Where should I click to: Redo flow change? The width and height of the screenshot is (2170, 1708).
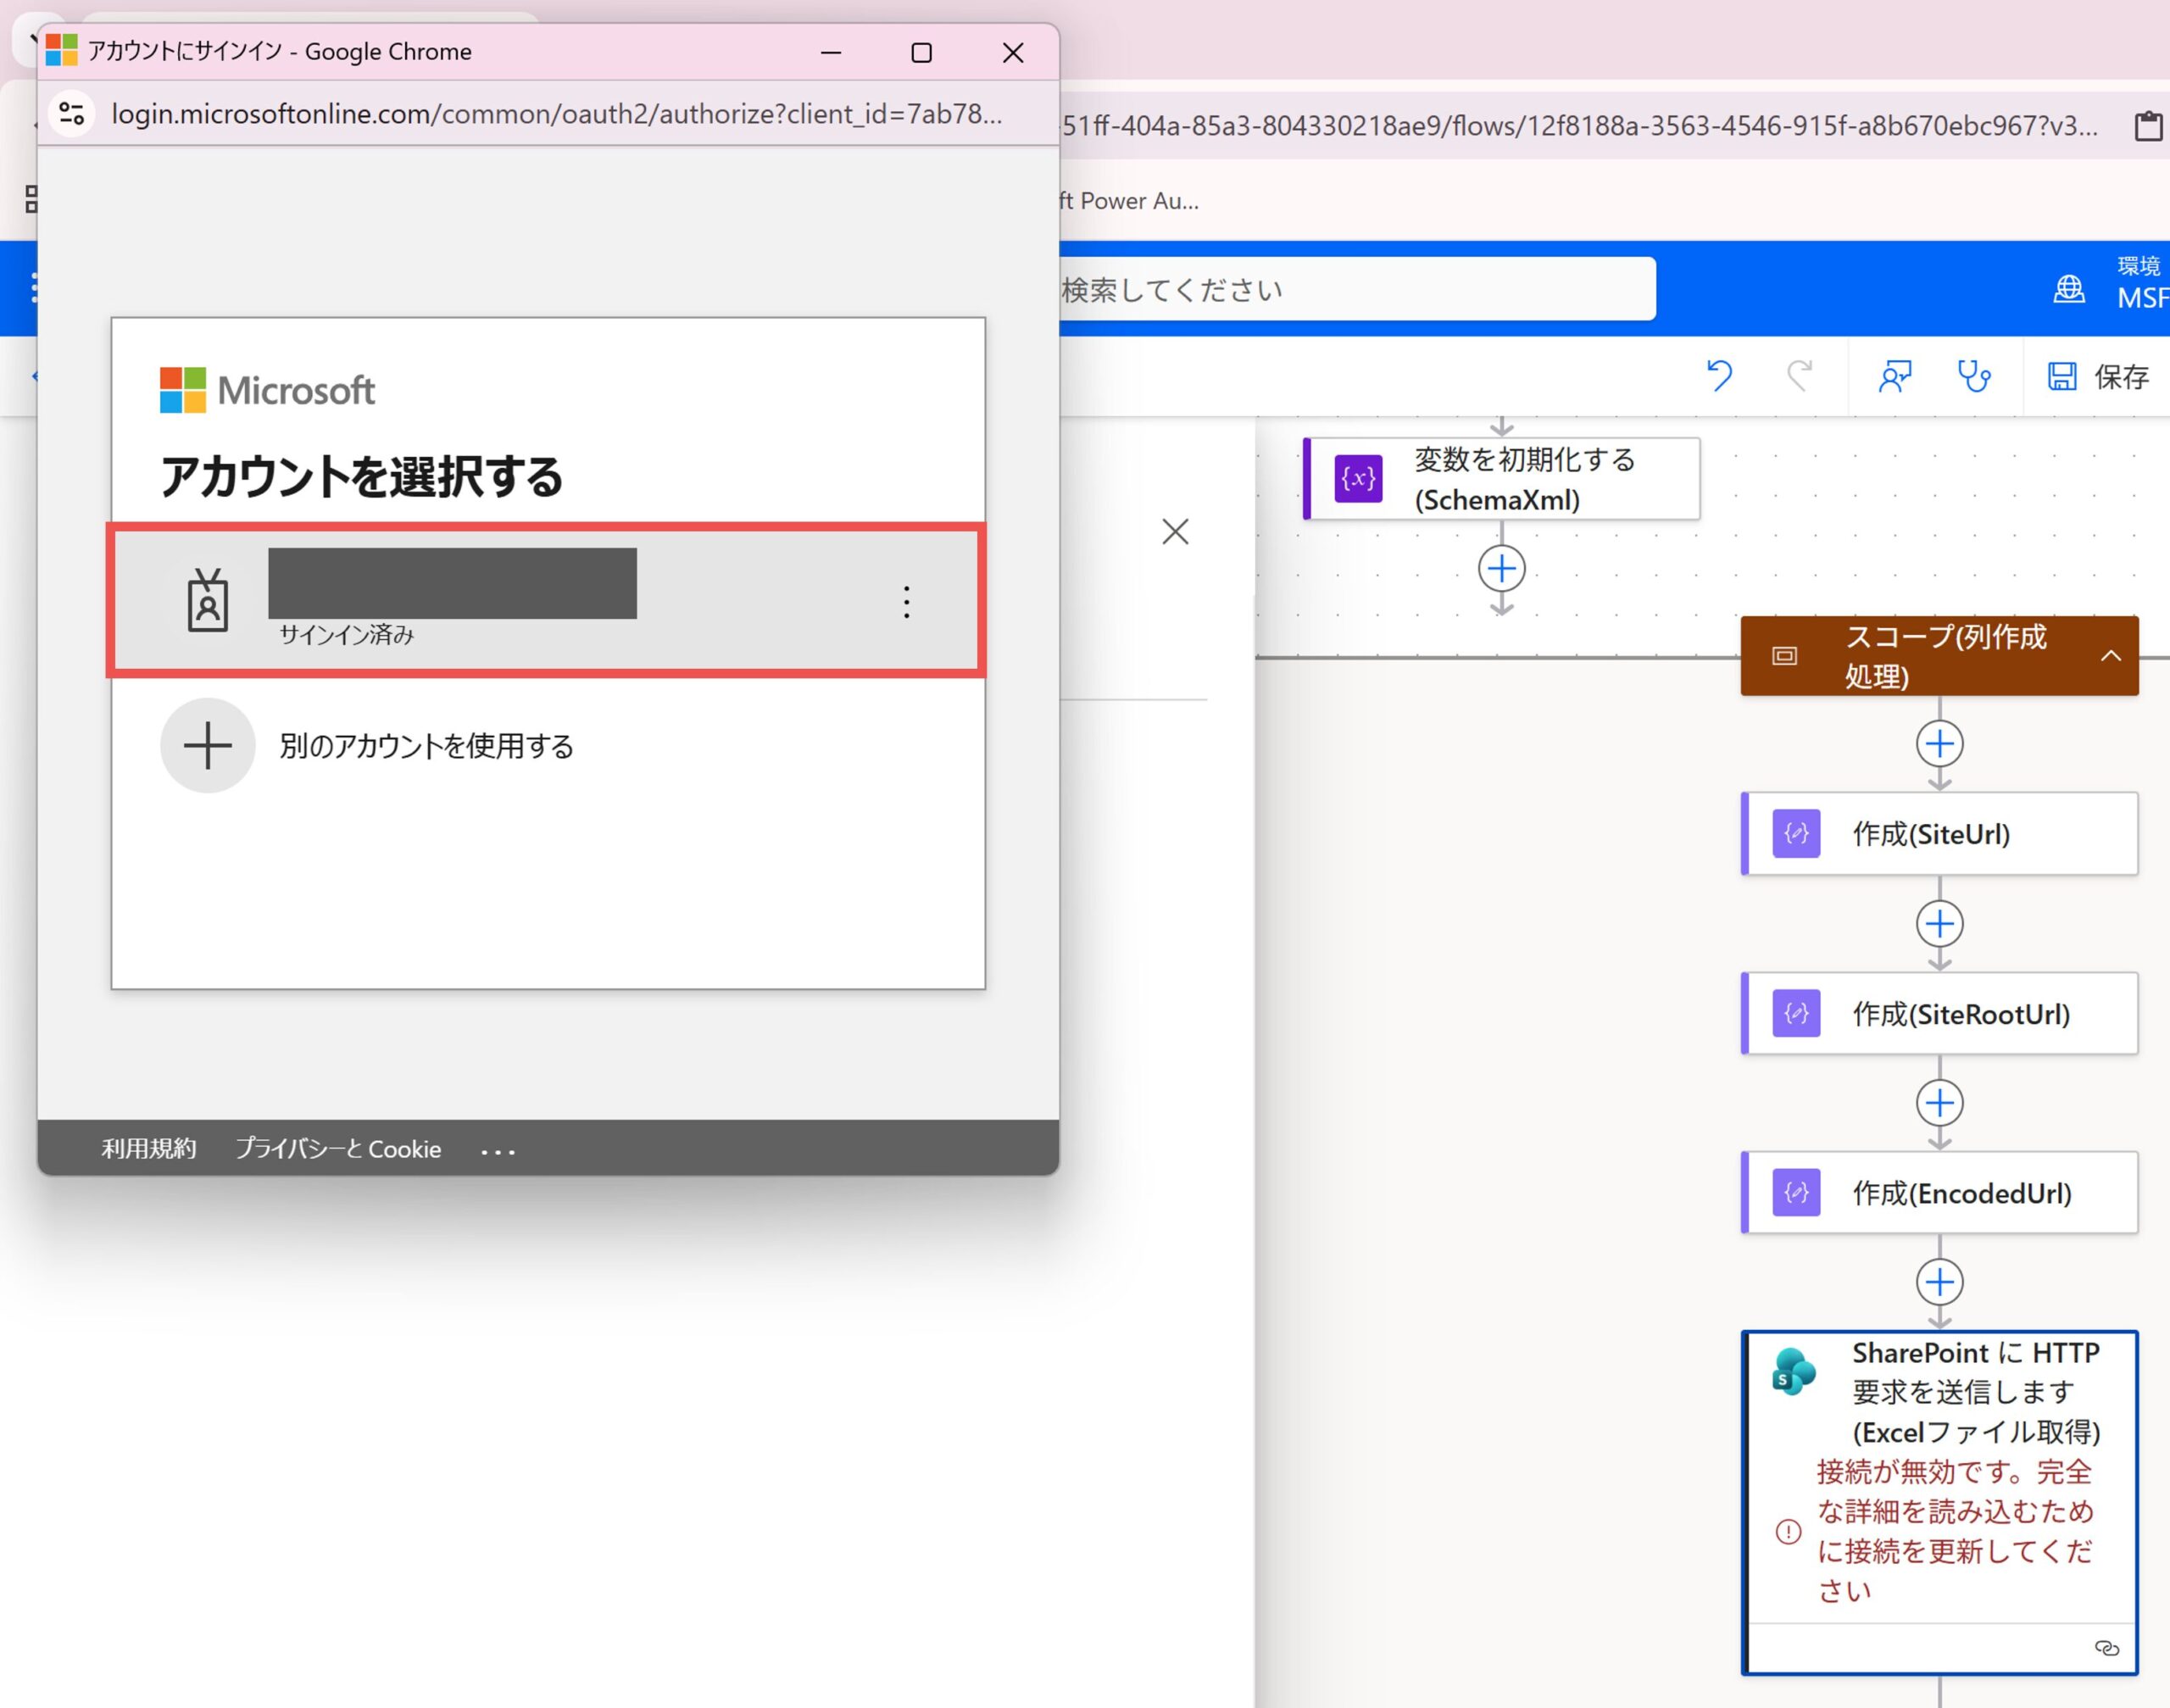(x=1800, y=376)
